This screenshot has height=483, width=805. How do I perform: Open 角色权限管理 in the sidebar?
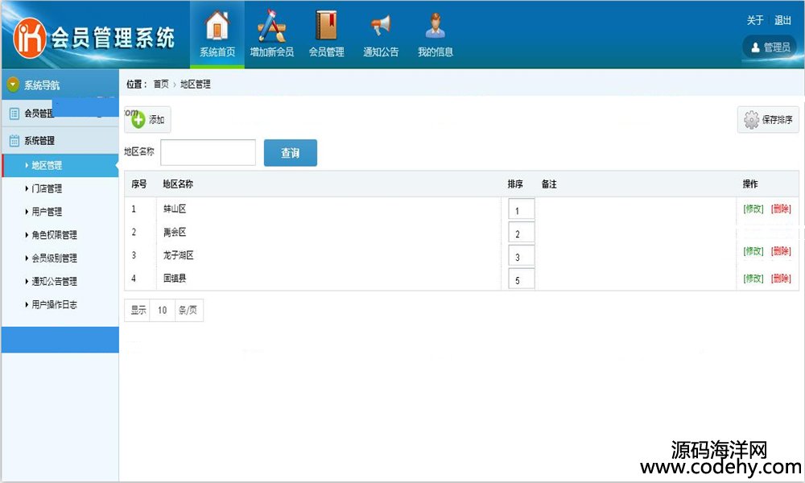point(54,234)
